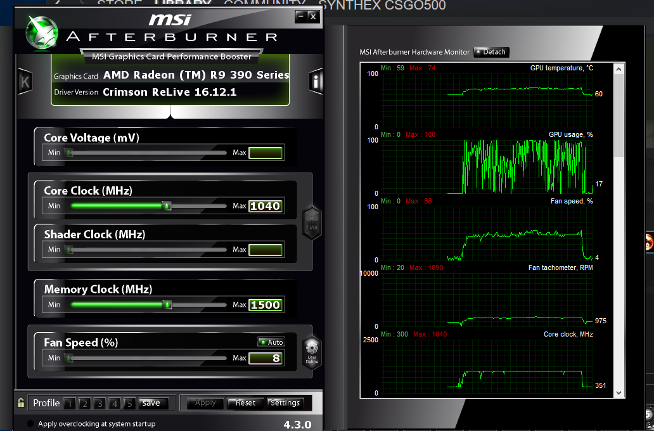Click the Fan Speed slider handle
Viewport: 654px width, 431px height.
tap(70, 358)
